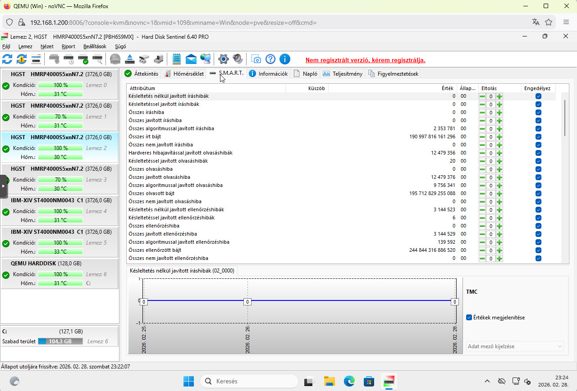Toggle the Értékek megjelenítése checkbox

pos(469,318)
